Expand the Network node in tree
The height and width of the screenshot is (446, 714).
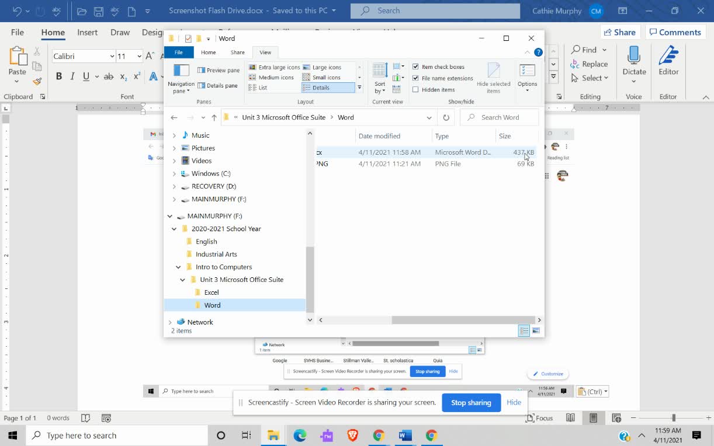(x=170, y=322)
